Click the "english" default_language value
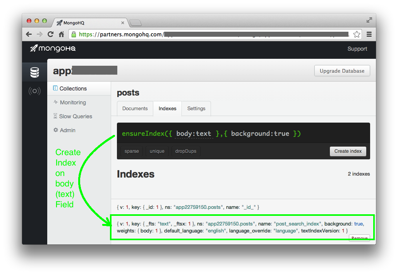 [216, 231]
